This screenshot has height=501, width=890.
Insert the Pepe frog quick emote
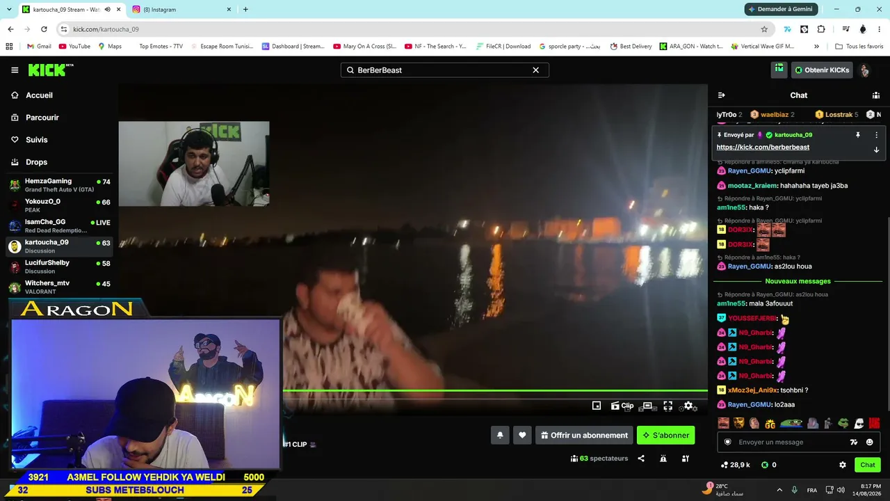point(791,423)
